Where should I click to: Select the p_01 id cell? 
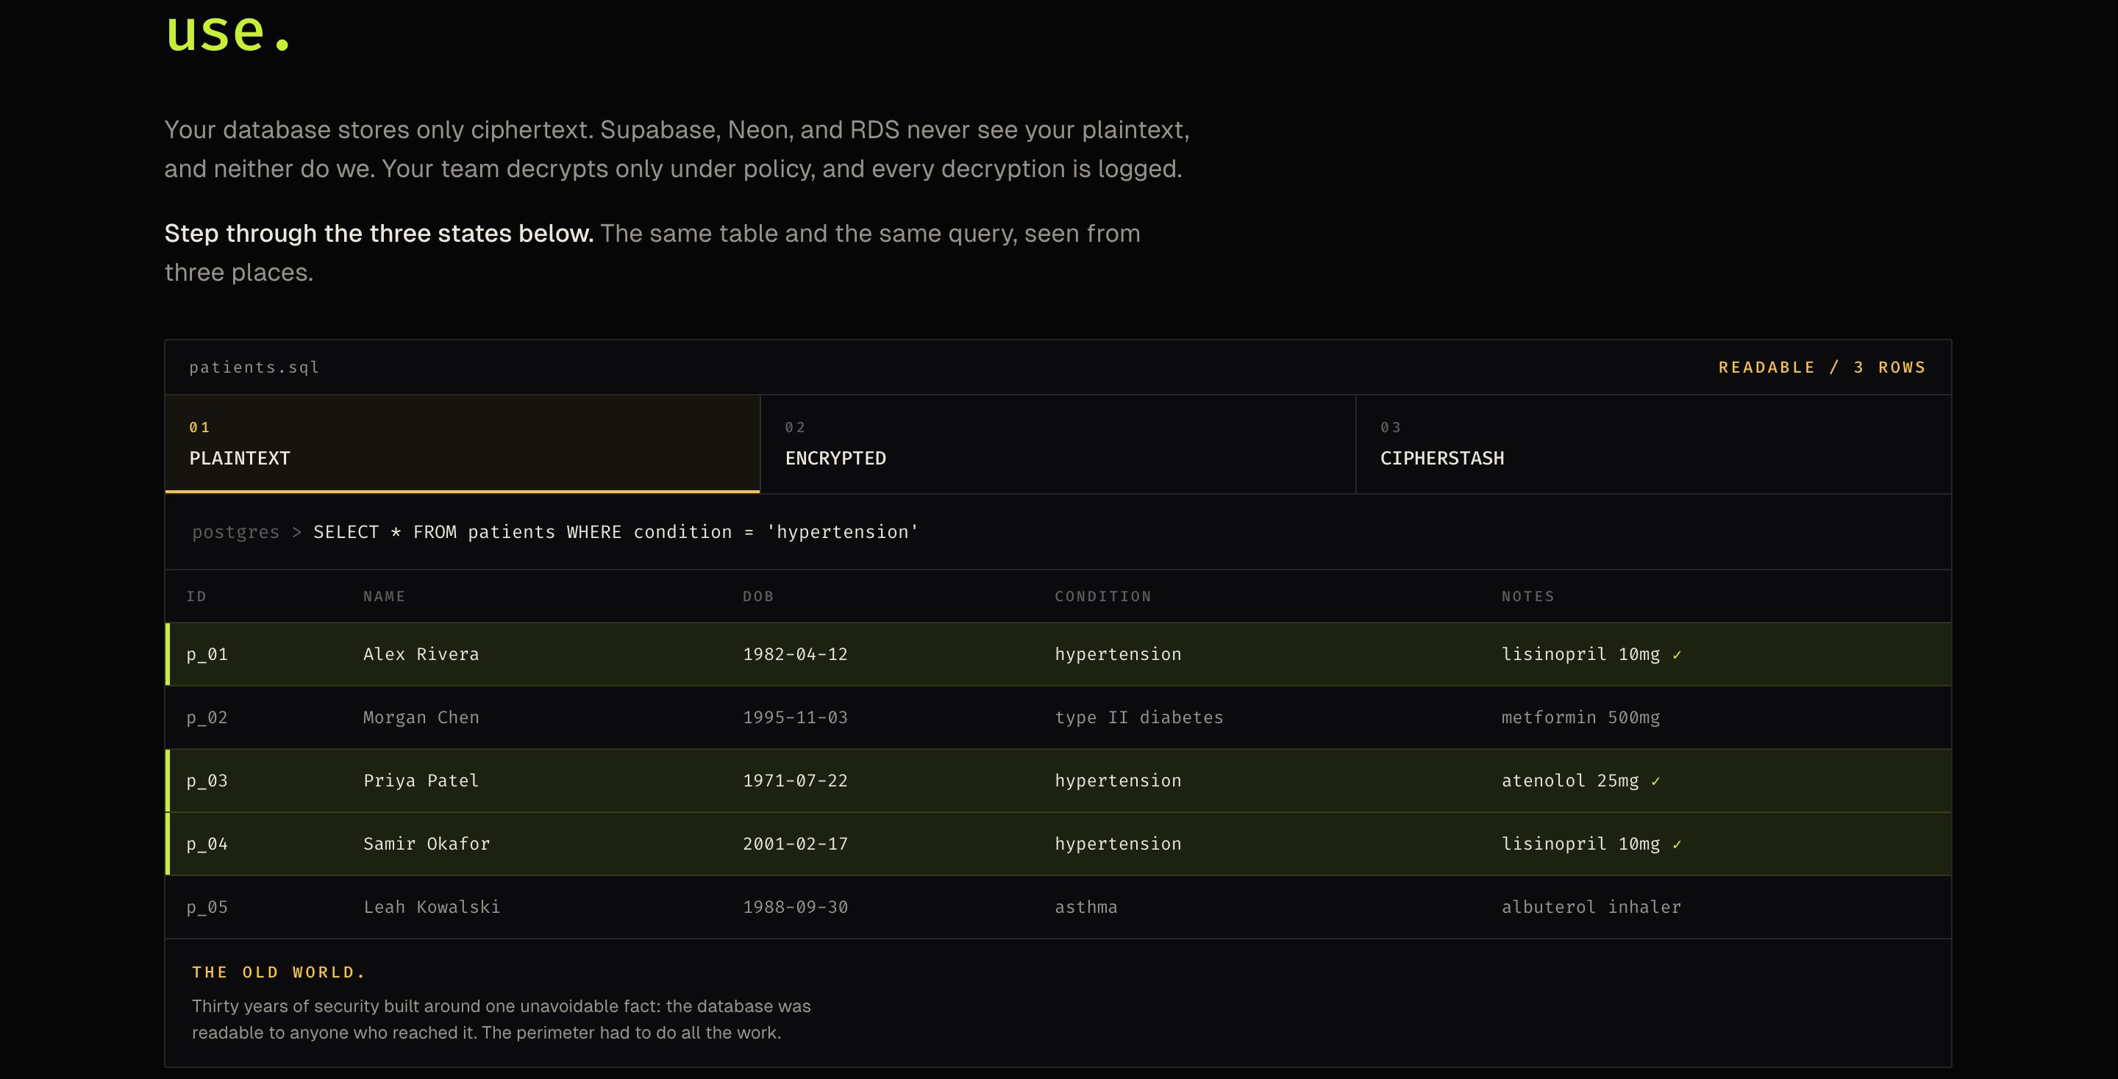coord(207,654)
